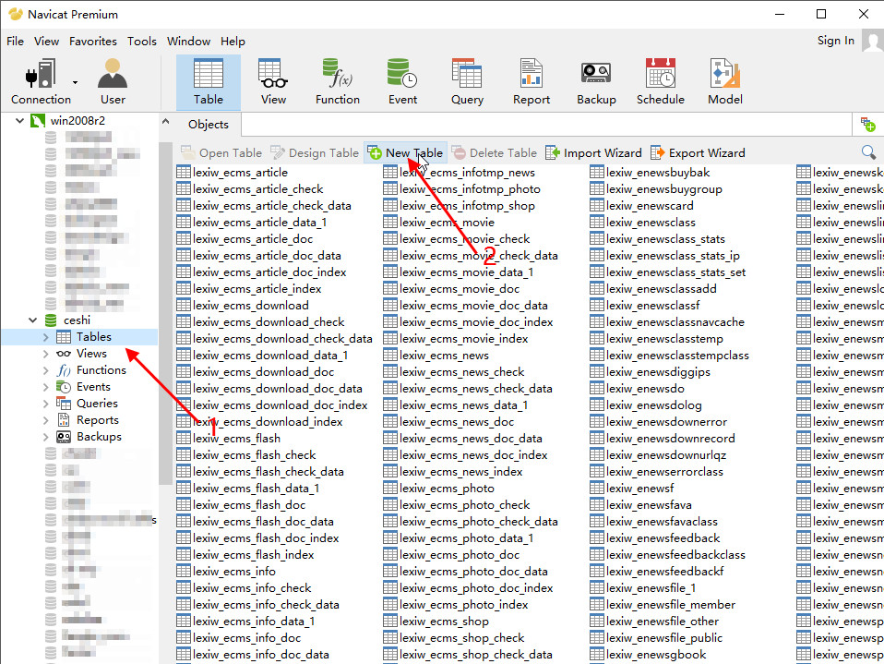Expand the Backups node
The width and height of the screenshot is (884, 664).
[x=45, y=437]
